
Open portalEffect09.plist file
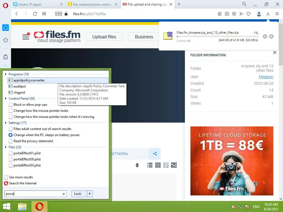[27, 159]
